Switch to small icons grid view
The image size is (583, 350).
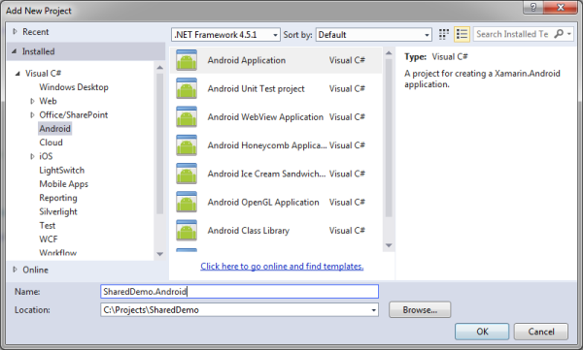coord(444,34)
